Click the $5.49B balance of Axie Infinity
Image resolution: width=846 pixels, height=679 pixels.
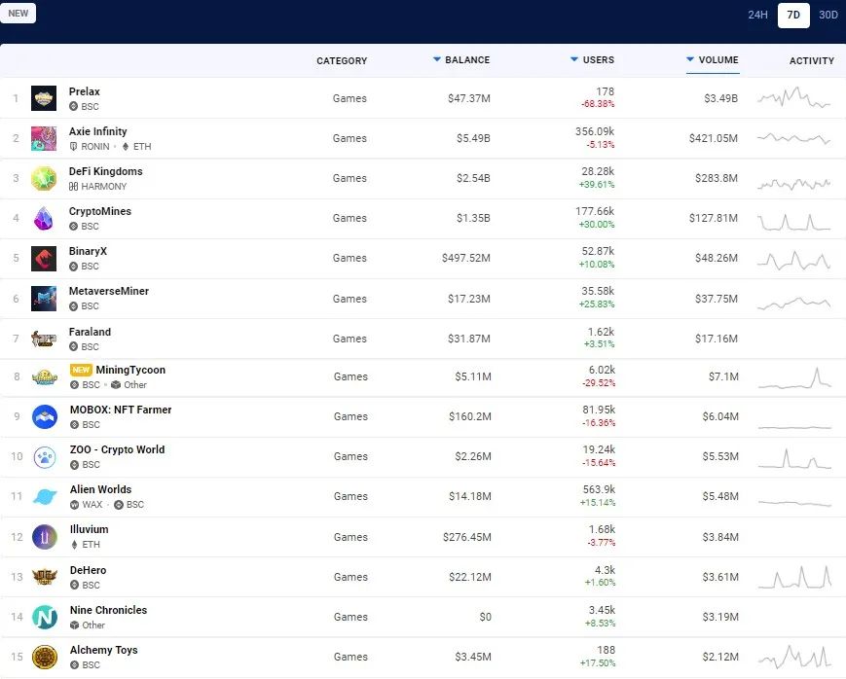(473, 138)
